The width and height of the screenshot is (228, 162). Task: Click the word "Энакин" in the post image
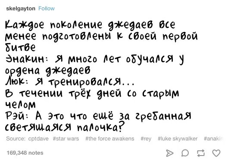pyautogui.click(x=25, y=59)
